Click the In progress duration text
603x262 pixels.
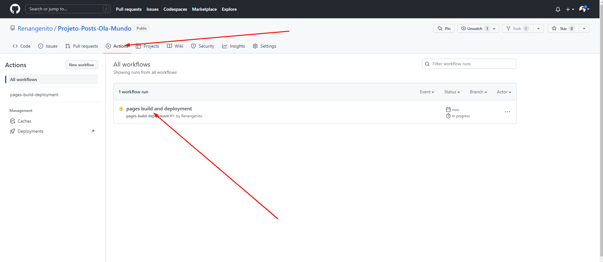[461, 116]
